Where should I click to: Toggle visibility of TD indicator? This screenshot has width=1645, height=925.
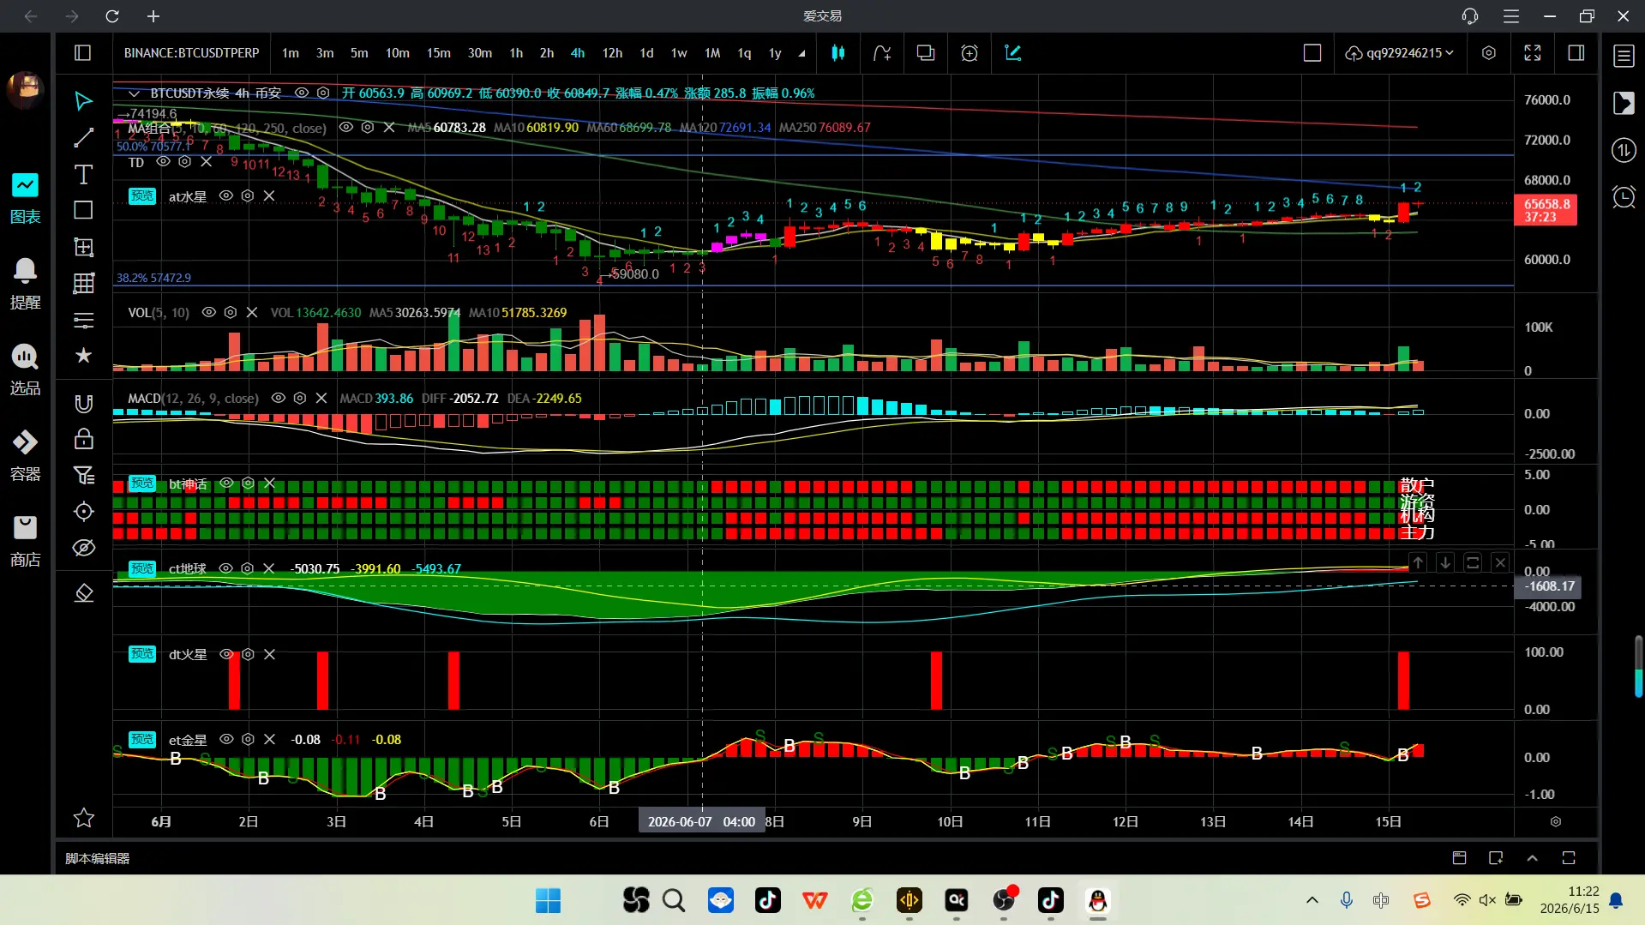click(163, 161)
